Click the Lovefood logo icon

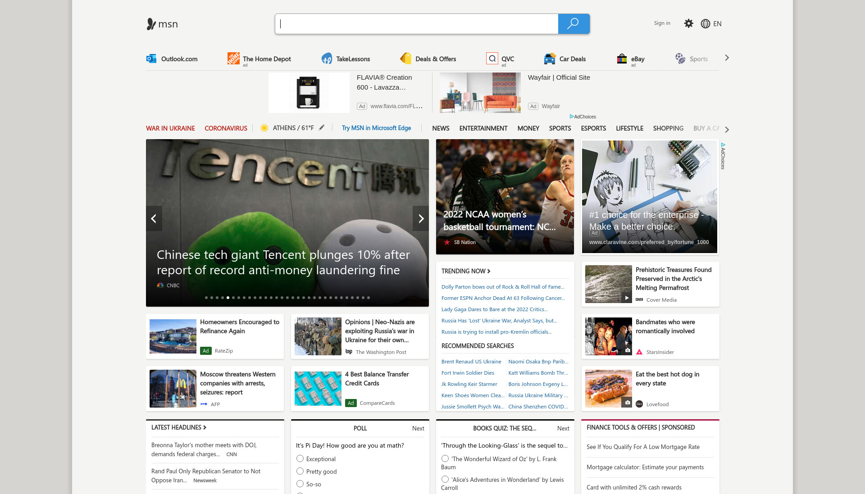pyautogui.click(x=639, y=404)
